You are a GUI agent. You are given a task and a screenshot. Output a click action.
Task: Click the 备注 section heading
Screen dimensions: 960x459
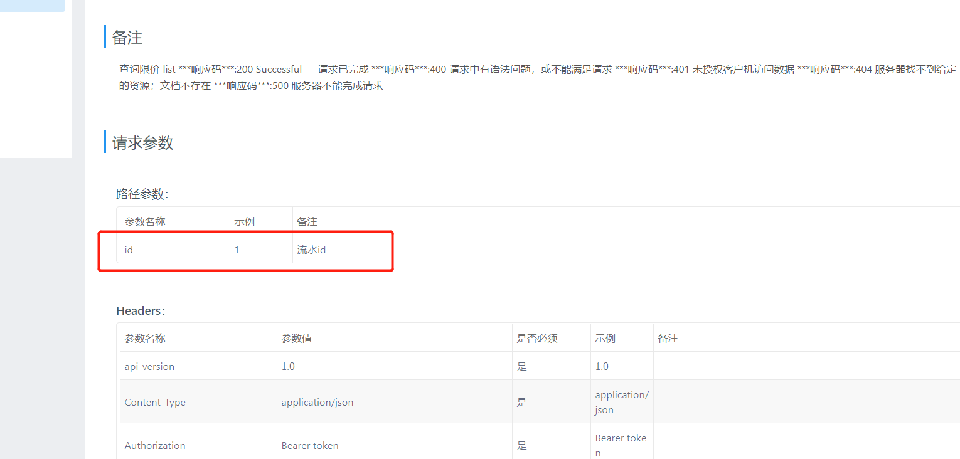tap(127, 38)
